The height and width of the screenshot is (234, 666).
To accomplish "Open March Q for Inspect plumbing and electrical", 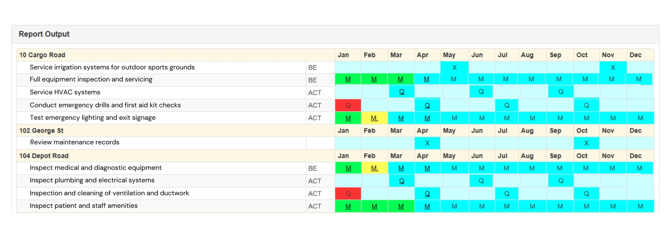I will coord(401,181).
